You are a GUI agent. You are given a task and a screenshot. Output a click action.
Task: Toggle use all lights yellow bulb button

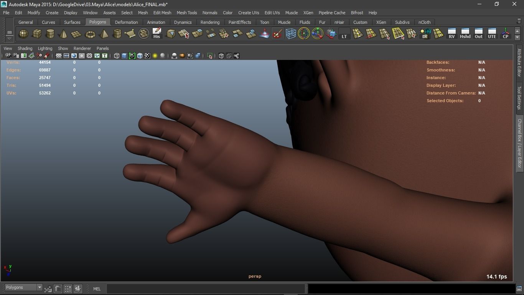tap(155, 56)
